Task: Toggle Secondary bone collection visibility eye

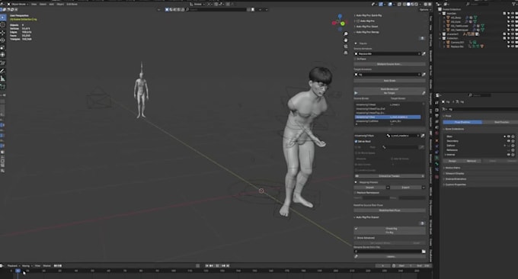Action: coord(509,141)
